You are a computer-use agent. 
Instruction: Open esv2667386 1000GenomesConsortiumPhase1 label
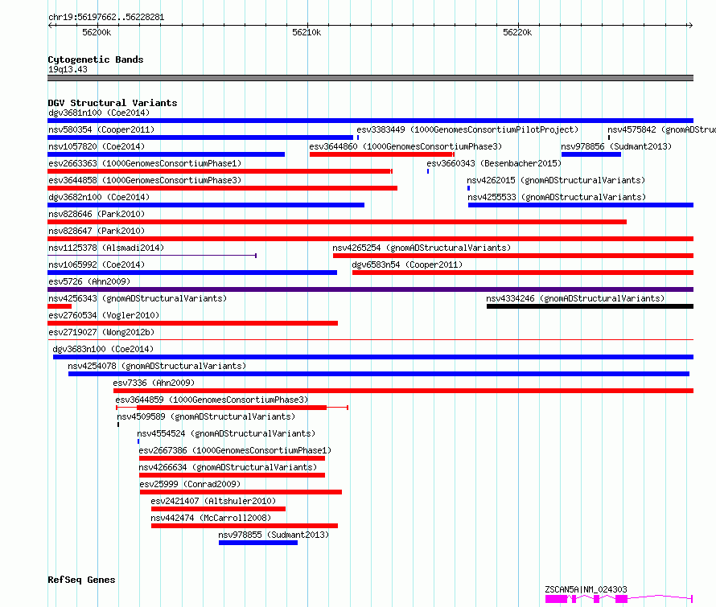click(235, 450)
